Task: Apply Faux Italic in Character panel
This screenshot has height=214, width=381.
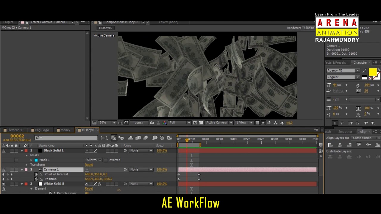Action: [x=342, y=123]
